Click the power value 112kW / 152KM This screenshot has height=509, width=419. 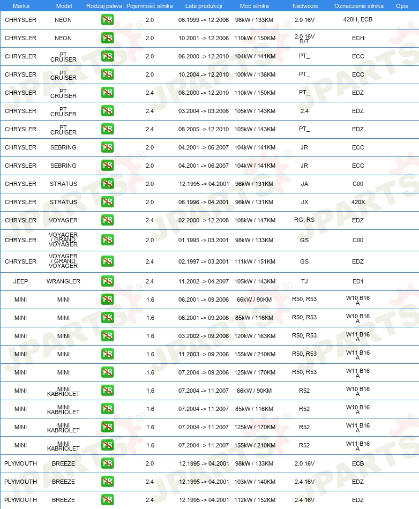pyautogui.click(x=255, y=500)
